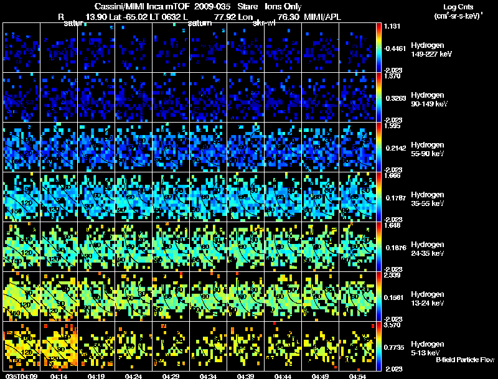Select the 04:54 time axis label
498x379 pixels.
[357, 377]
